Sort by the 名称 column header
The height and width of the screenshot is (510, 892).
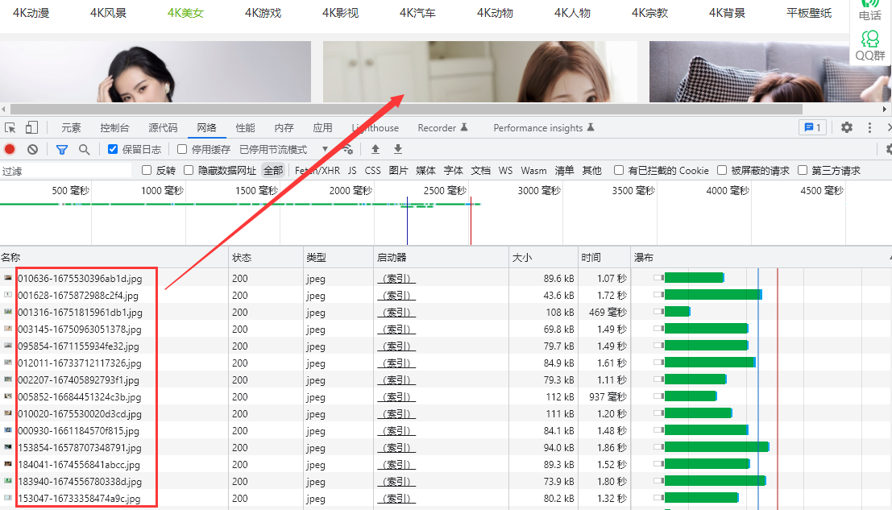point(114,258)
